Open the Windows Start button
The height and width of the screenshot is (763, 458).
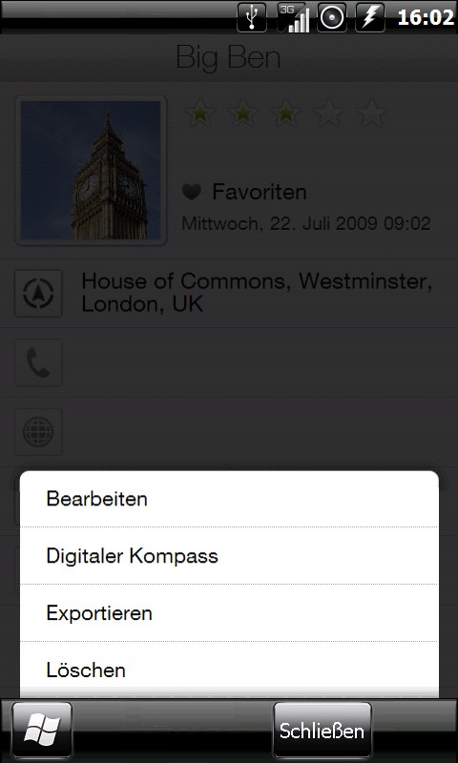pos(42,731)
